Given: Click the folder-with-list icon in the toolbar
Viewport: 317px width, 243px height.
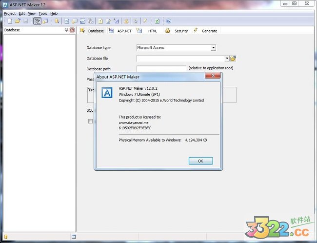Looking at the screenshot, I should coord(75,21).
